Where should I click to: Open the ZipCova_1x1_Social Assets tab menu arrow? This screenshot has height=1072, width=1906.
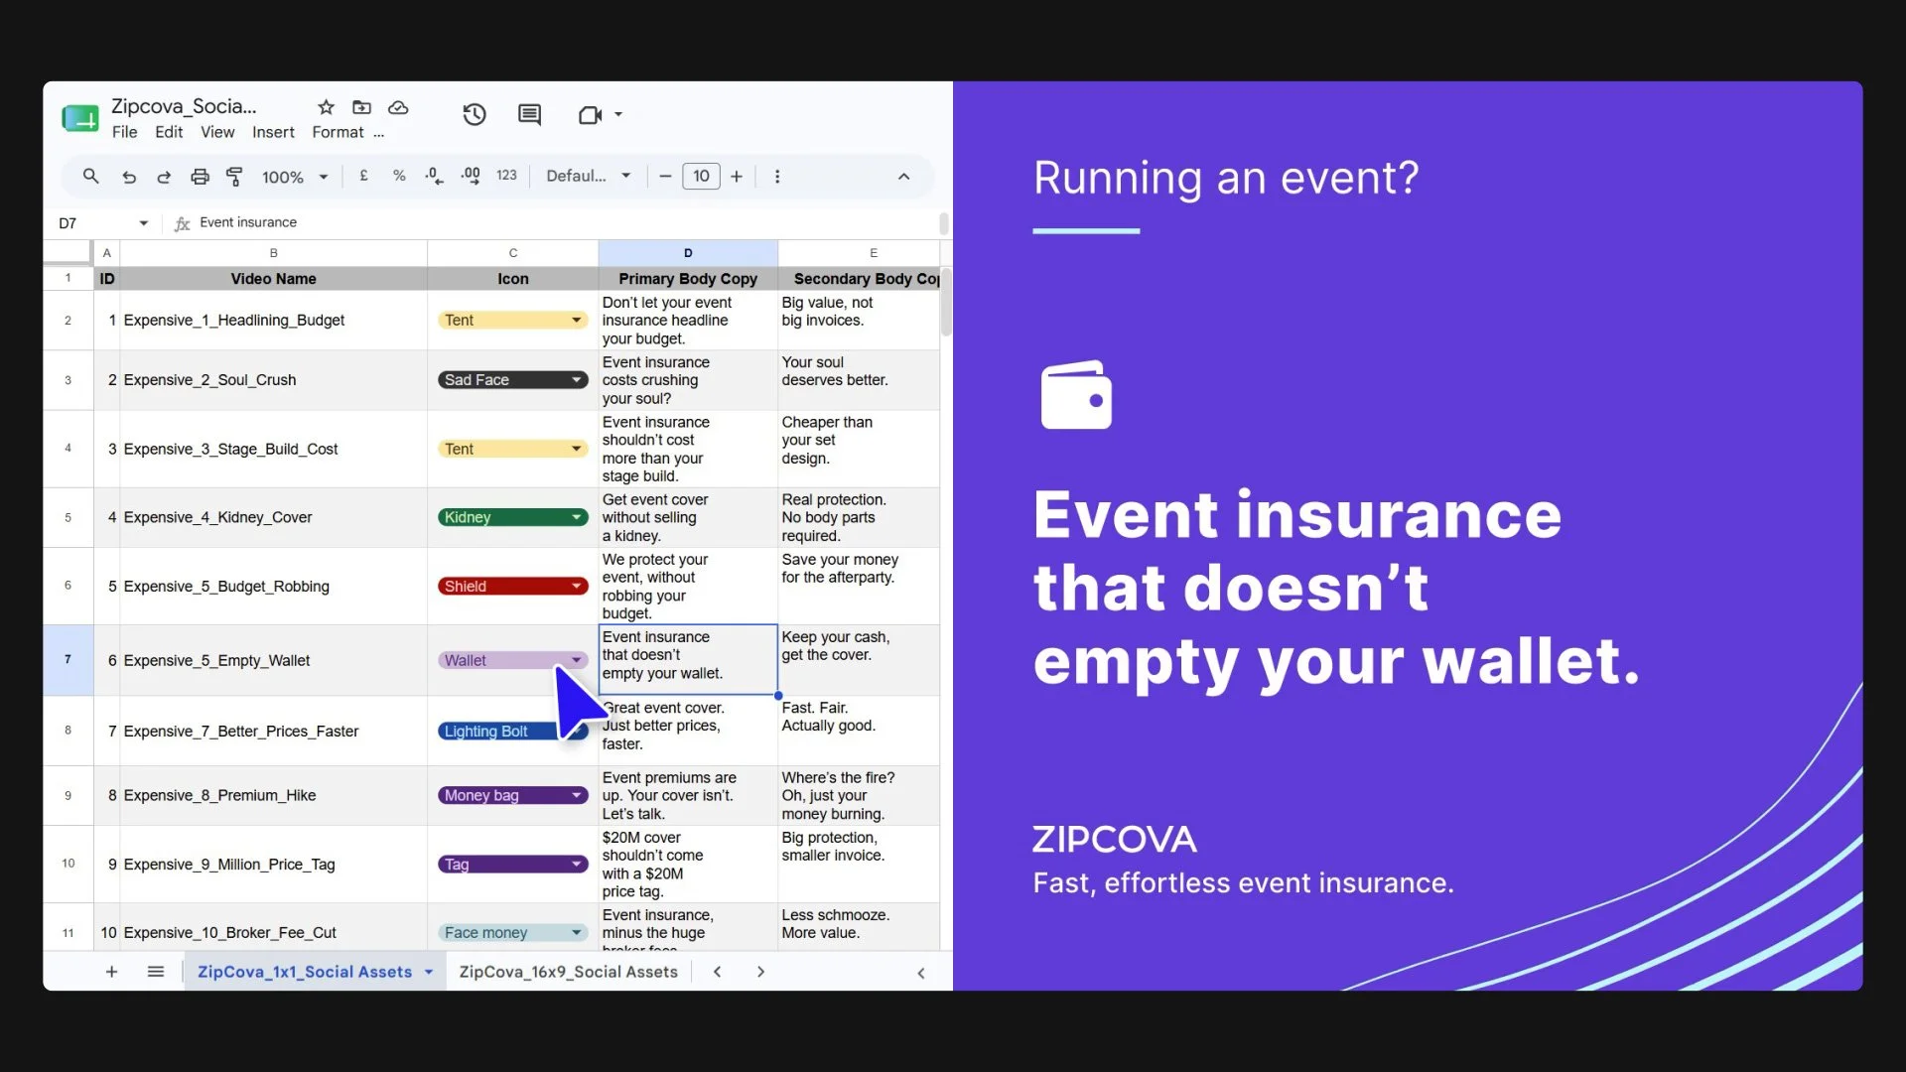pyautogui.click(x=429, y=972)
